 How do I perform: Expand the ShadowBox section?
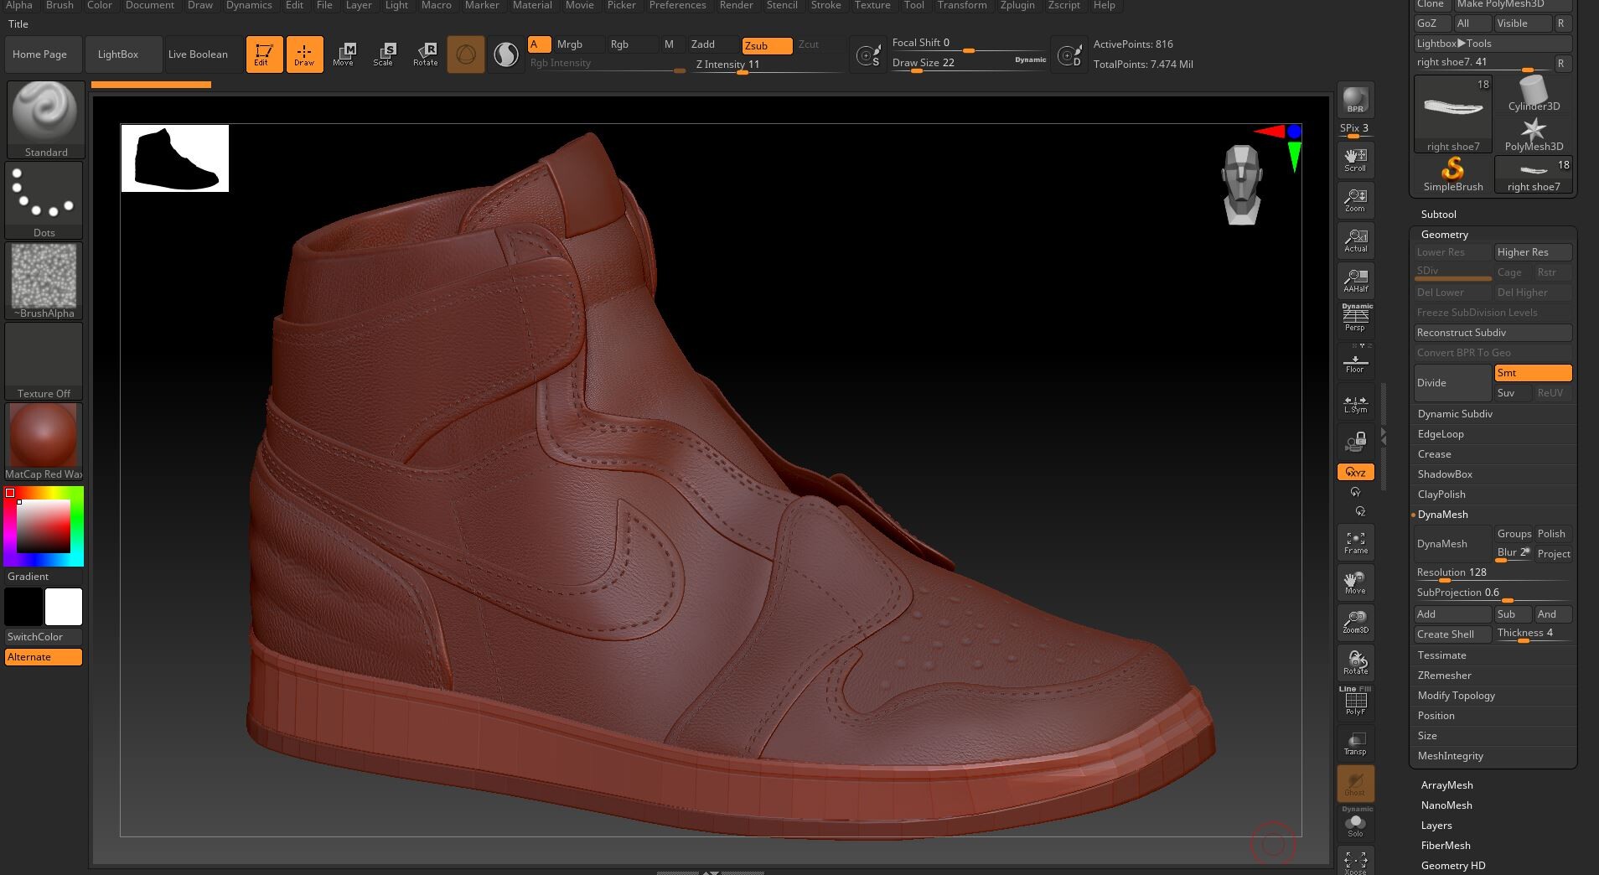pos(1445,474)
